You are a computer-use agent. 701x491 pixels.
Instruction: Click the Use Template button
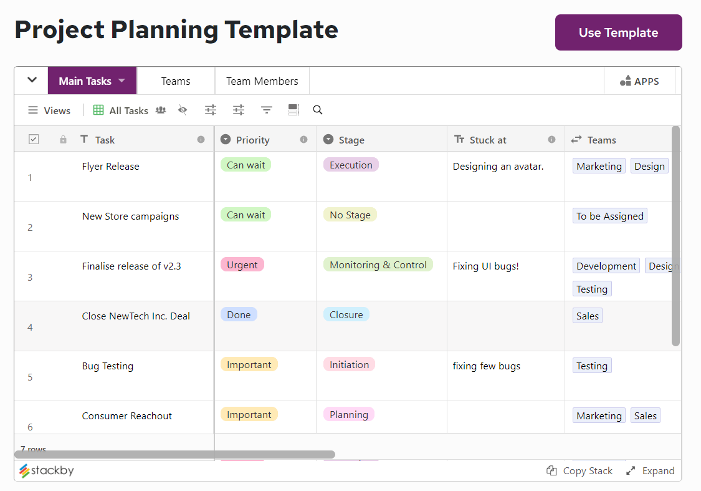618,32
